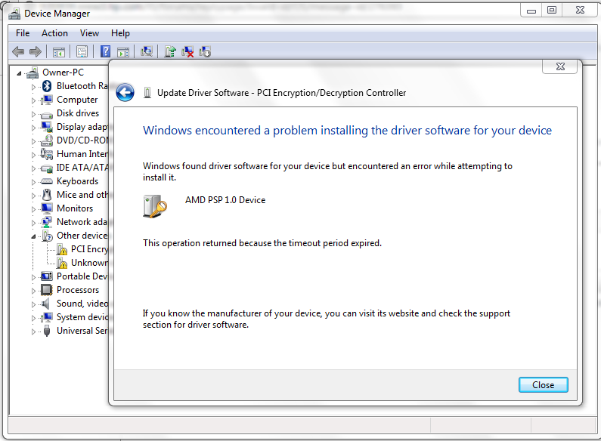This screenshot has height=441, width=601.
Task: Click the Bluetooth Radios icon
Action: (47, 86)
